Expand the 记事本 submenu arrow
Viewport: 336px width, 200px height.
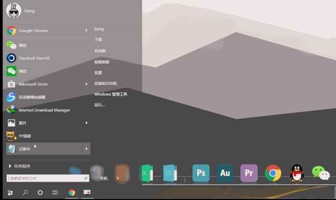point(86,149)
